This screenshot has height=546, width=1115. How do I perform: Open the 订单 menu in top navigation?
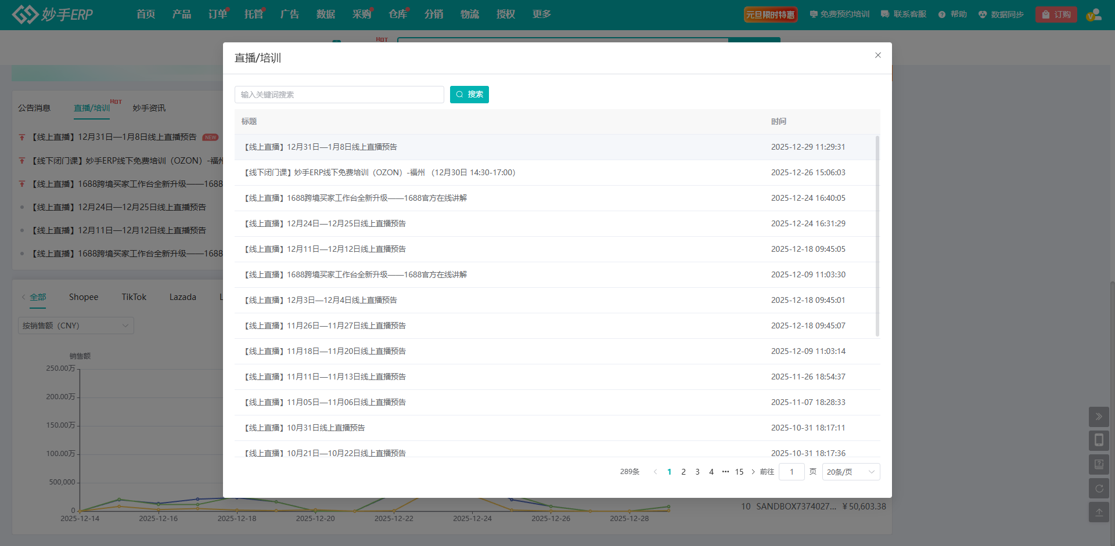pos(217,15)
